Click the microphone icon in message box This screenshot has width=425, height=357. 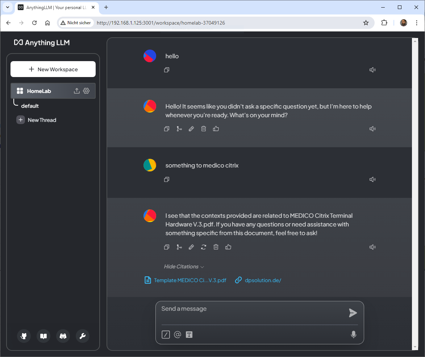[354, 335]
